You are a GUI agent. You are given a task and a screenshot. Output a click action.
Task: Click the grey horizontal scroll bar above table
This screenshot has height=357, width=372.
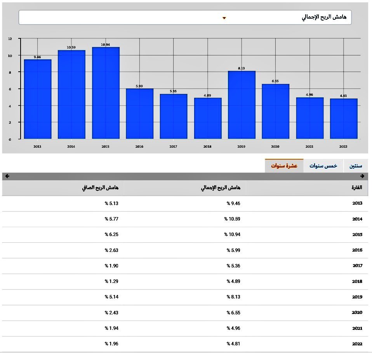pyautogui.click(x=185, y=176)
